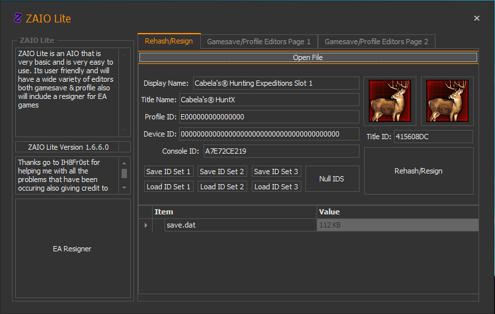The width and height of the screenshot is (495, 314).
Task: Click the credits box scroll down arrow
Action: pos(124,188)
